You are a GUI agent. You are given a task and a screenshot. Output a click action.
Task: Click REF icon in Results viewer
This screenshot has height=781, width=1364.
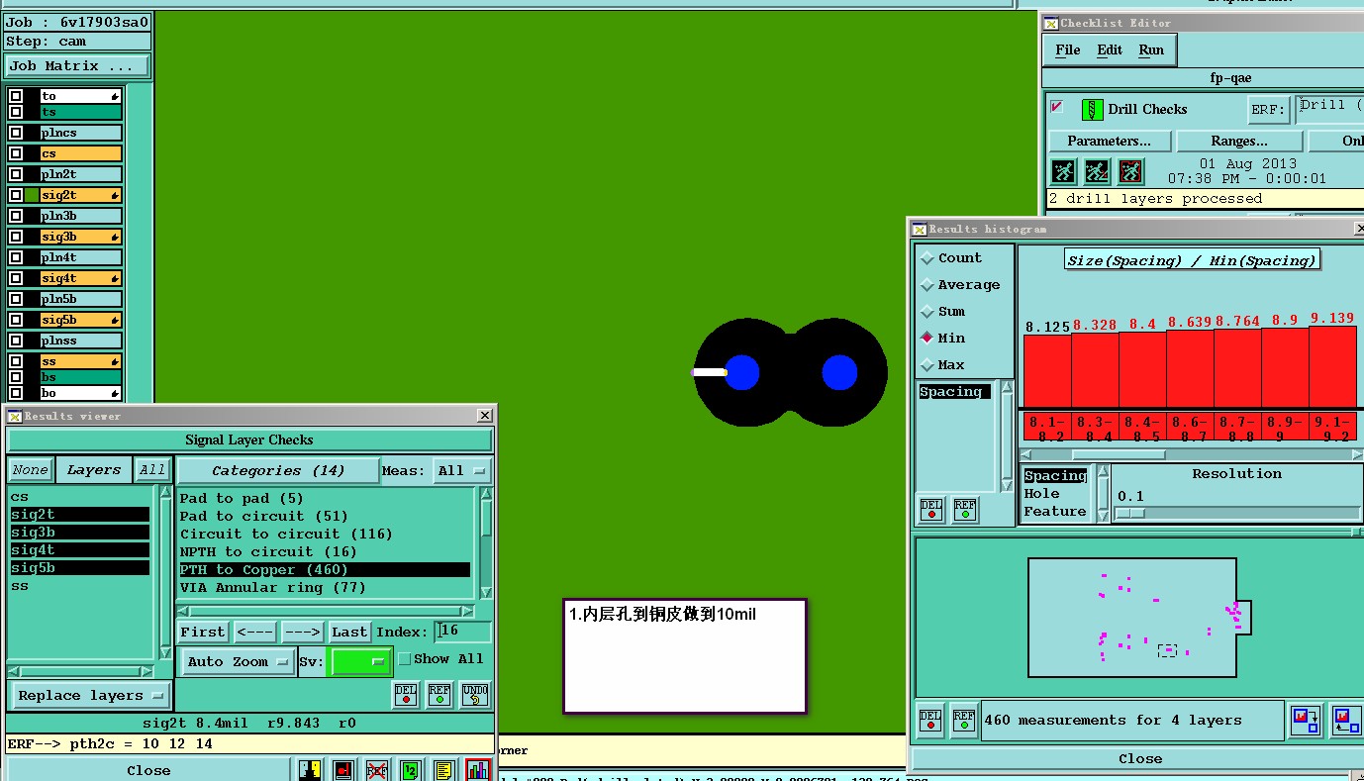439,695
